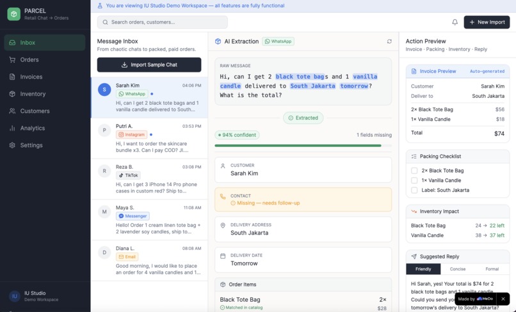Screen dimensions: 516x312
Task: Open Settings in the sidebar
Action: click(x=45, y=145)
